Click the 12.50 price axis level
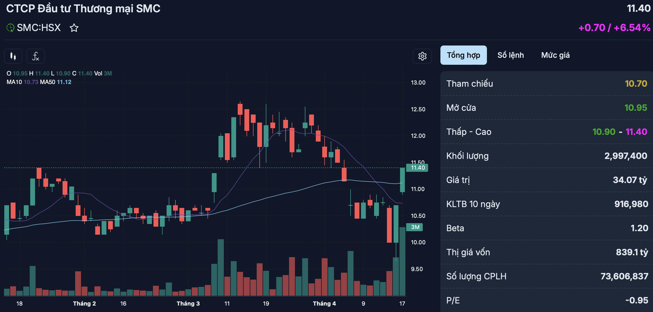This screenshot has width=653, height=312. (418, 109)
